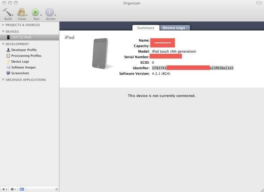This screenshot has height=192, width=264.
Task: Click the iPod heading text
Action: click(69, 37)
